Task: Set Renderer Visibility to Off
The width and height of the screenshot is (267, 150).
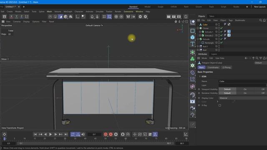Action: 263,93
